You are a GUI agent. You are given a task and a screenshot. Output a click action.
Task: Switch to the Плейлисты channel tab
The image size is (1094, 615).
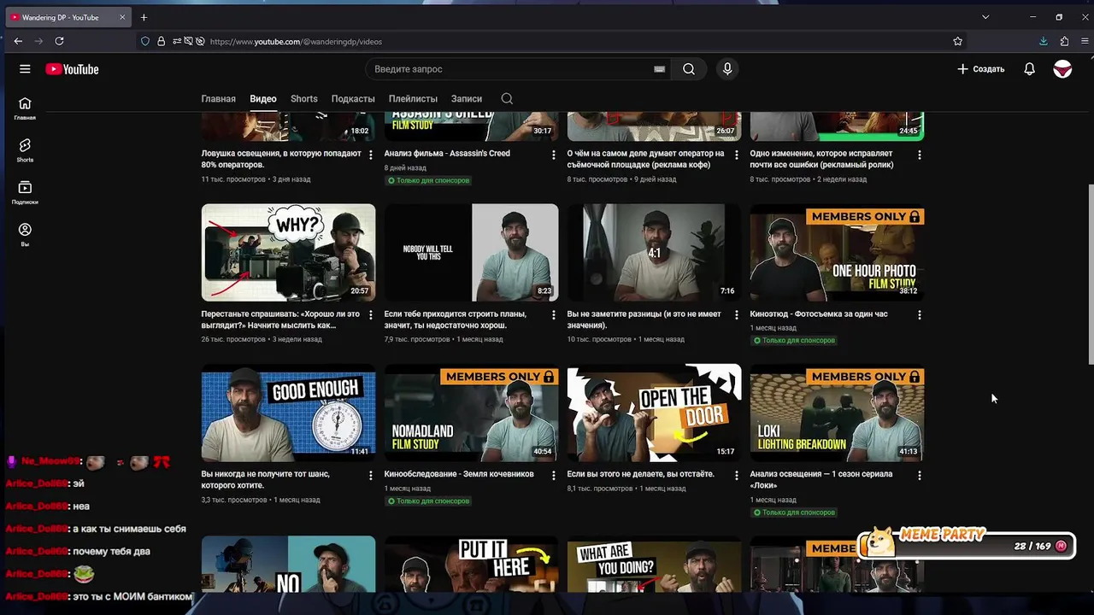(413, 99)
